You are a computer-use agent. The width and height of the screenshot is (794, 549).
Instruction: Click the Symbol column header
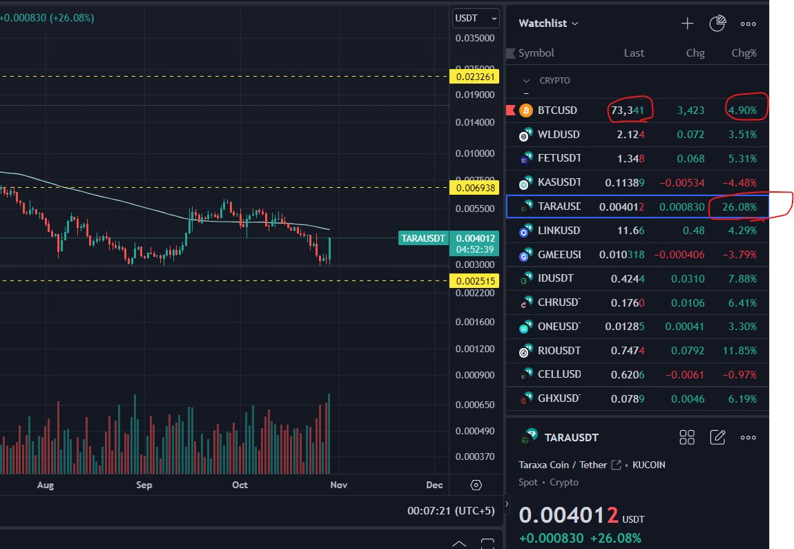536,52
